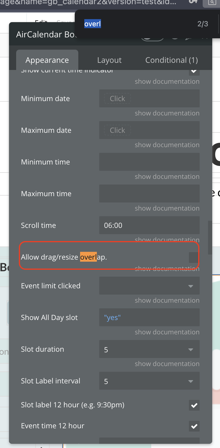Open the Slot duration dropdown

[x=149, y=349]
